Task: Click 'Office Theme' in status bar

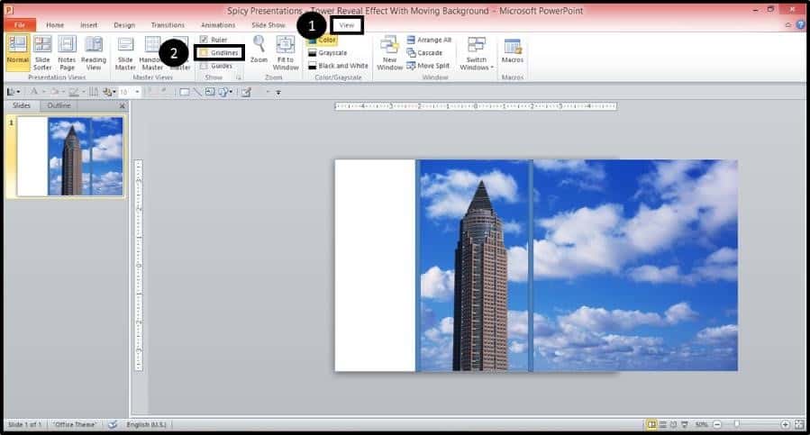Action: pyautogui.click(x=76, y=425)
